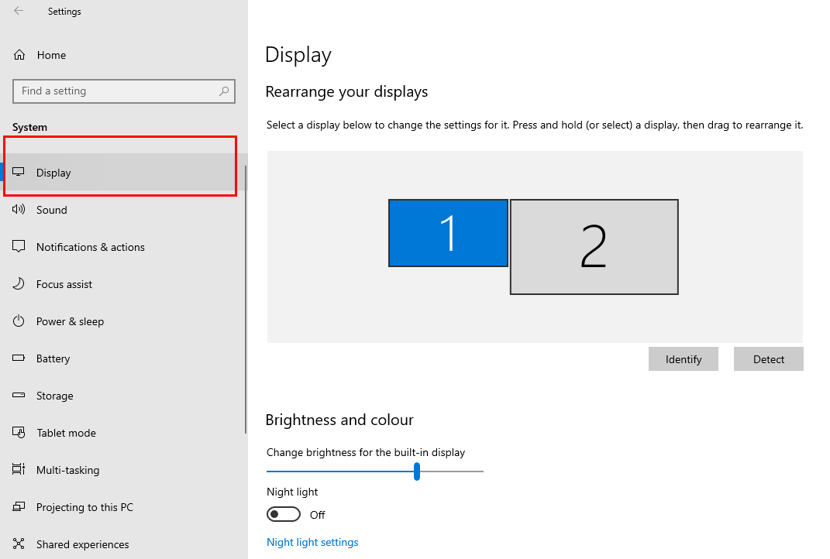Click the Identify button
830x559 pixels.
pyautogui.click(x=684, y=359)
